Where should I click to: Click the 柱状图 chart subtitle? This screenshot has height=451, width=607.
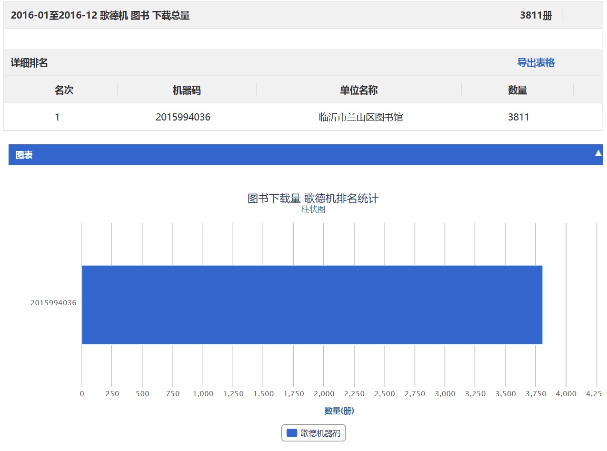pos(313,210)
